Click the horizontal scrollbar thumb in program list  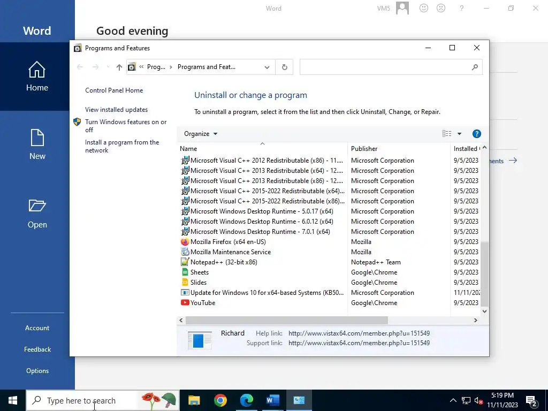[287, 320]
